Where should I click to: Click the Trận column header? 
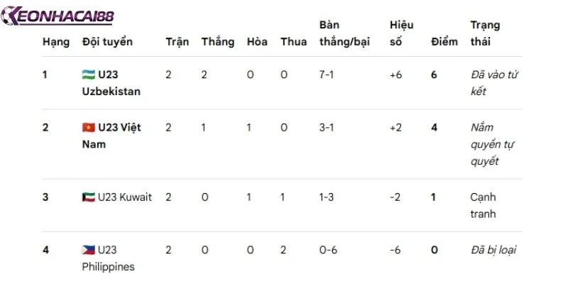[177, 42]
